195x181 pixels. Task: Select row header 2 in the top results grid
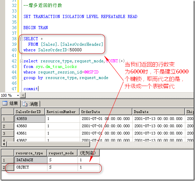click(x=8, y=126)
